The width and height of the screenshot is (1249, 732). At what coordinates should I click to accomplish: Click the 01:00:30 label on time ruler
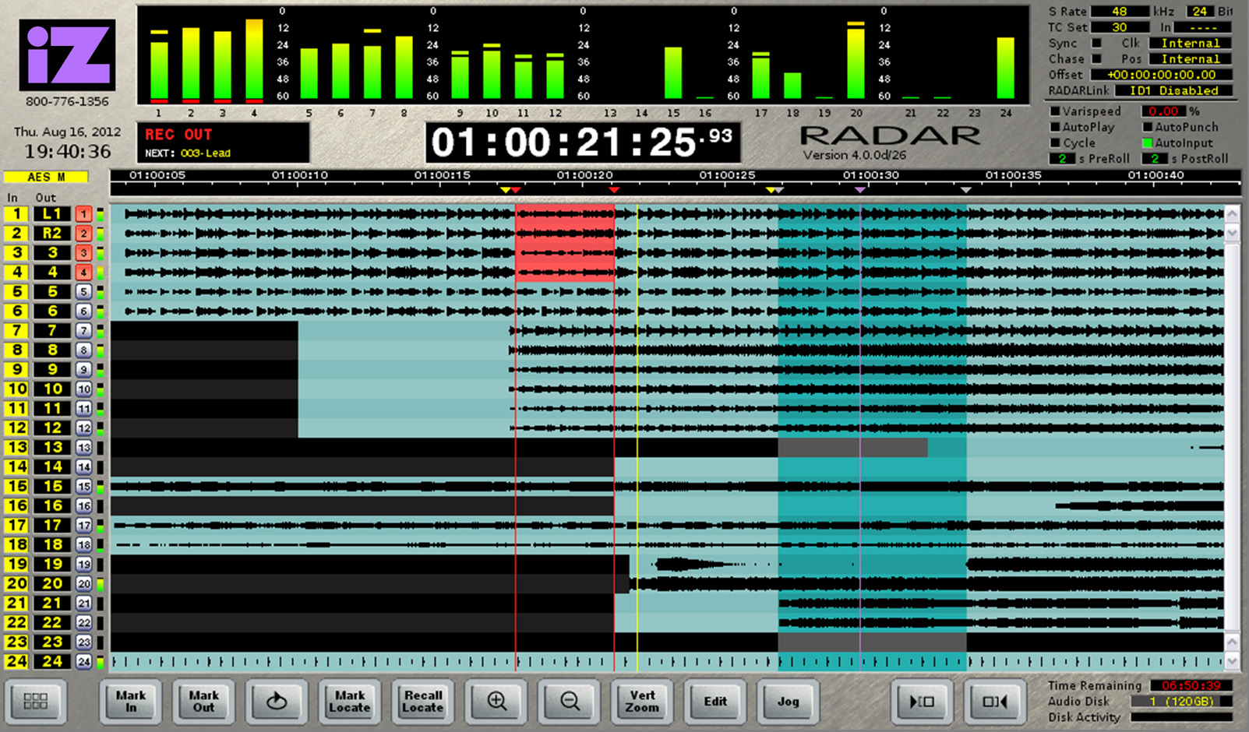tap(870, 175)
